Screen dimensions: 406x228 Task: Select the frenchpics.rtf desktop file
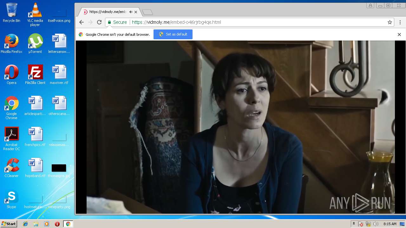tap(35, 137)
